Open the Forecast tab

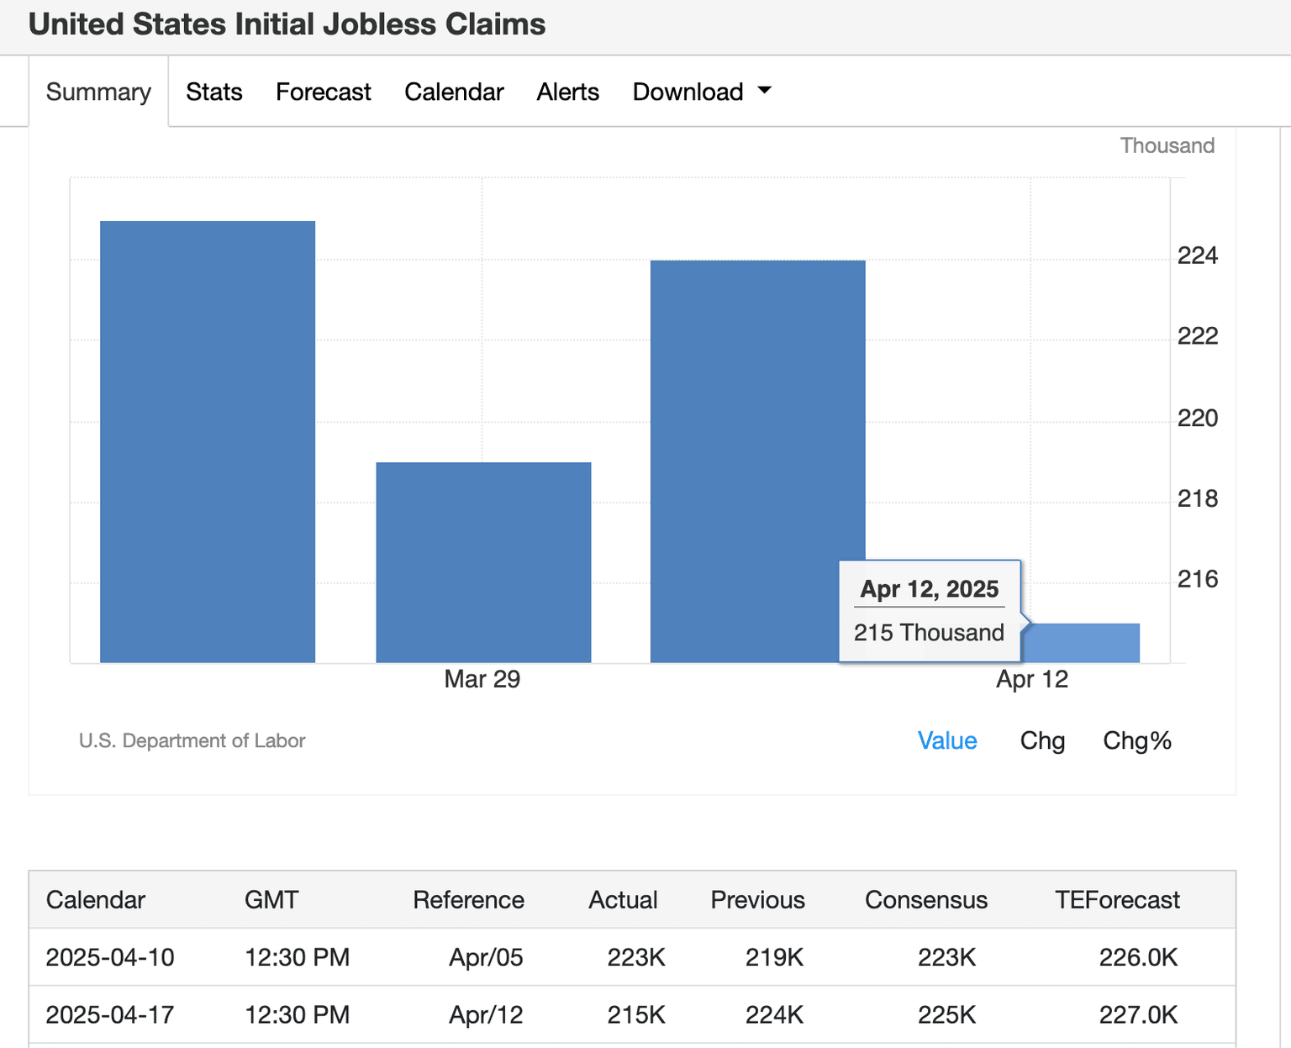(x=323, y=92)
